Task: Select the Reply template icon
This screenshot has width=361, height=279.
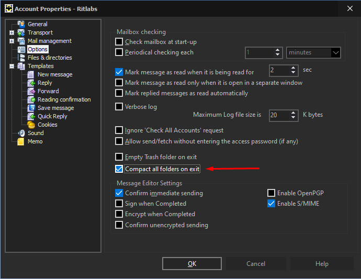Action: 31,83
